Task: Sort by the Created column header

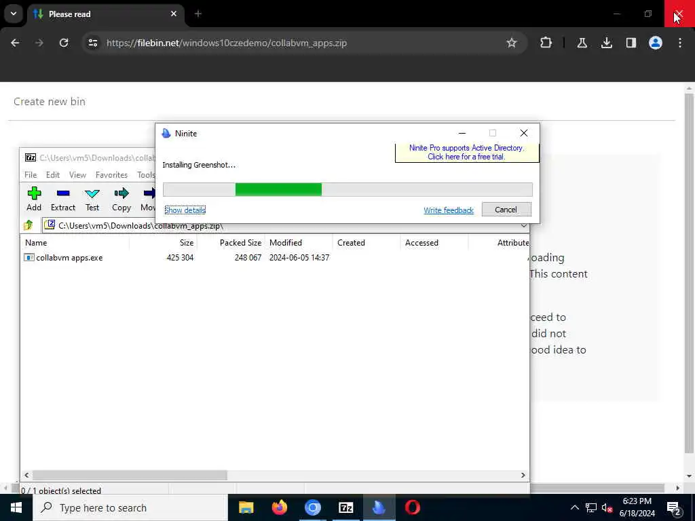Action: click(x=367, y=242)
